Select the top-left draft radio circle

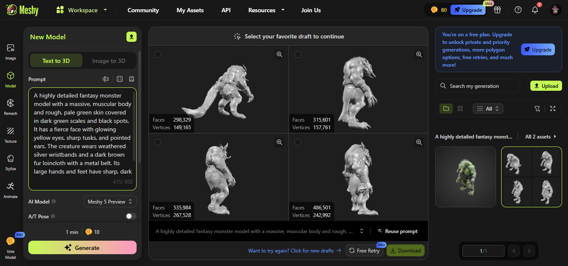click(158, 54)
